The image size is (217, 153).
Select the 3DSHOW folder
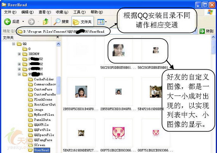tap(31, 54)
